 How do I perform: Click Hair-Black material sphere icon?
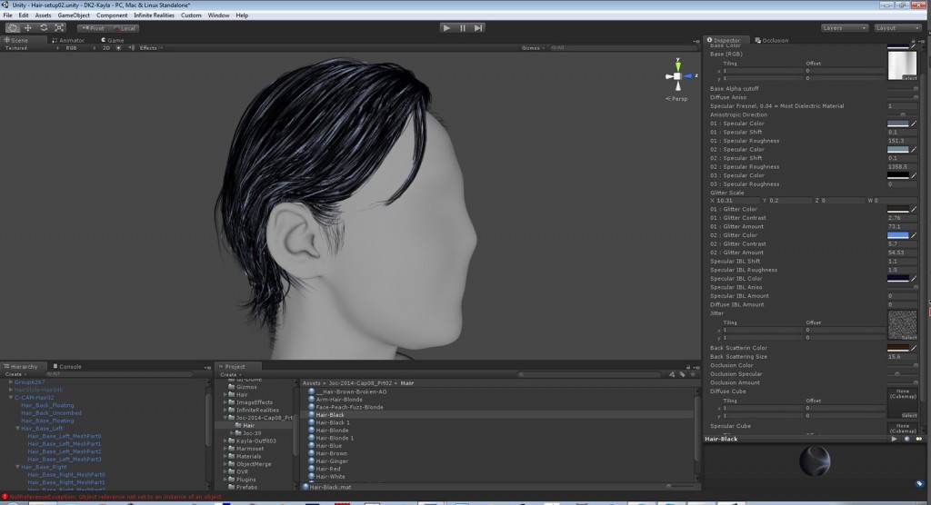click(311, 415)
